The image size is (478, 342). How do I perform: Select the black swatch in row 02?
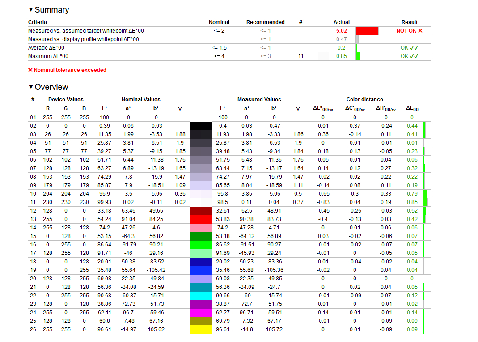201,126
